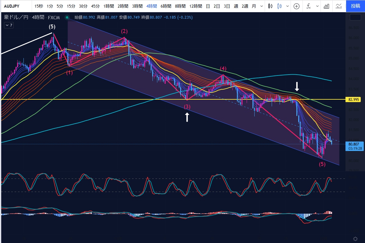Select the 2週 timeframe
The width and height of the screenshot is (365, 243).
(245, 6)
